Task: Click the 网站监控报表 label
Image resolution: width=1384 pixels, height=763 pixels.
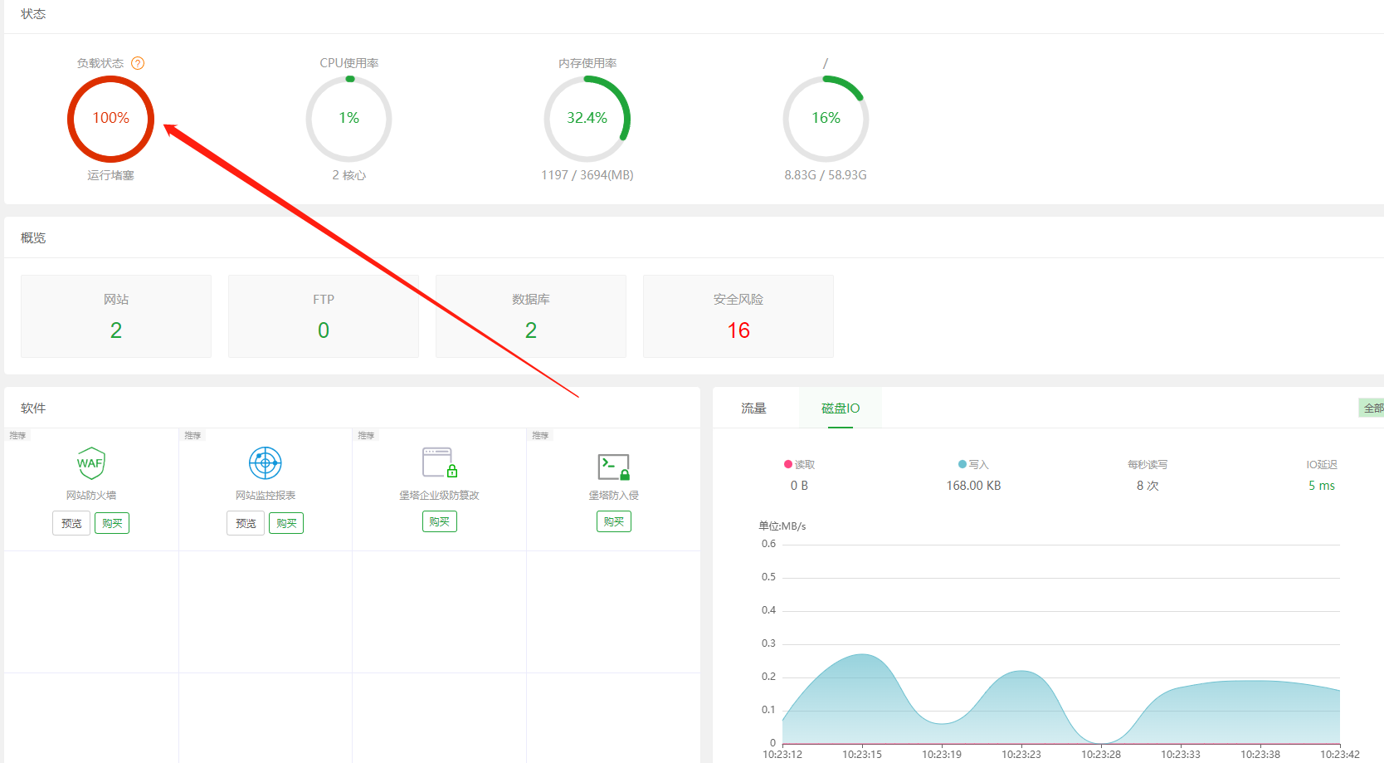Action: pos(266,495)
